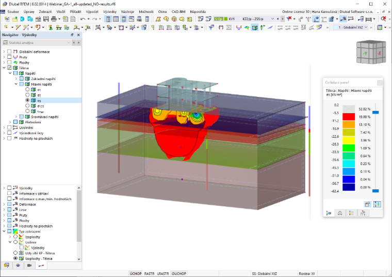Select the σ2 radio button

(27, 95)
